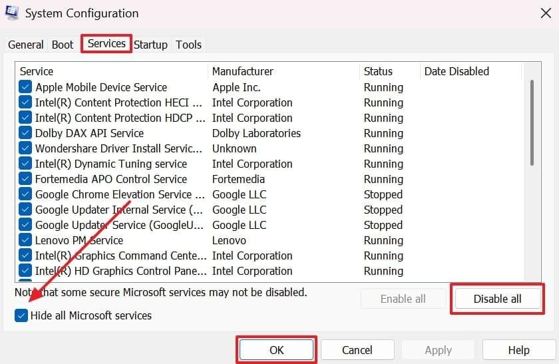Uncheck Fortemedia APO Control Service
Viewport: 559px width, 364px height.
pyautogui.click(x=25, y=179)
